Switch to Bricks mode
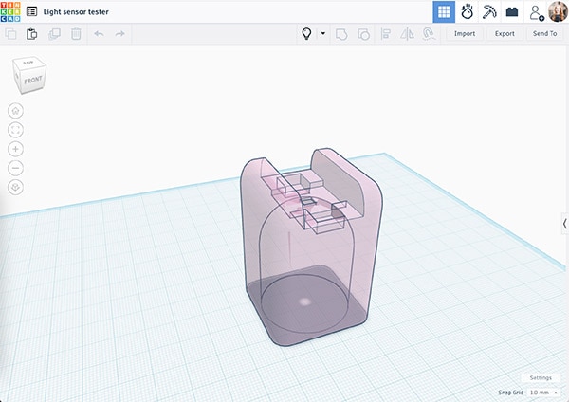 point(512,12)
